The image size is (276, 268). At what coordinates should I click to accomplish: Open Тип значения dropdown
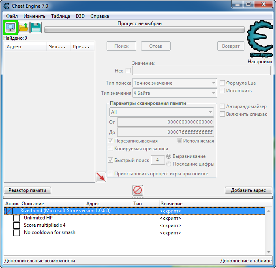[x=174, y=93]
